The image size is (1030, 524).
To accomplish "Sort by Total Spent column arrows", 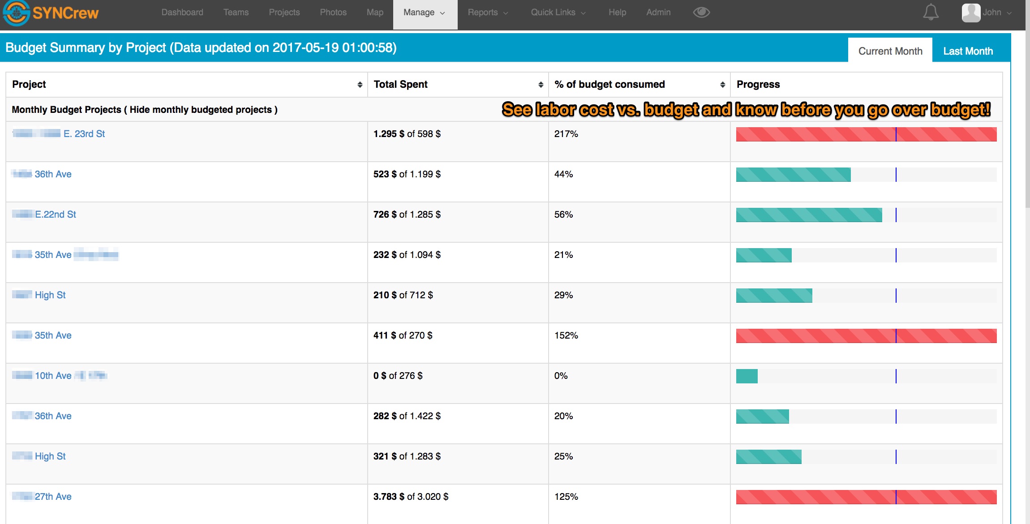I will click(x=541, y=85).
